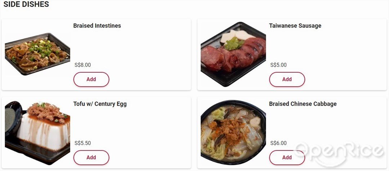Add Tofu w/ Century Egg to order
The image size is (389, 171).
(x=91, y=157)
